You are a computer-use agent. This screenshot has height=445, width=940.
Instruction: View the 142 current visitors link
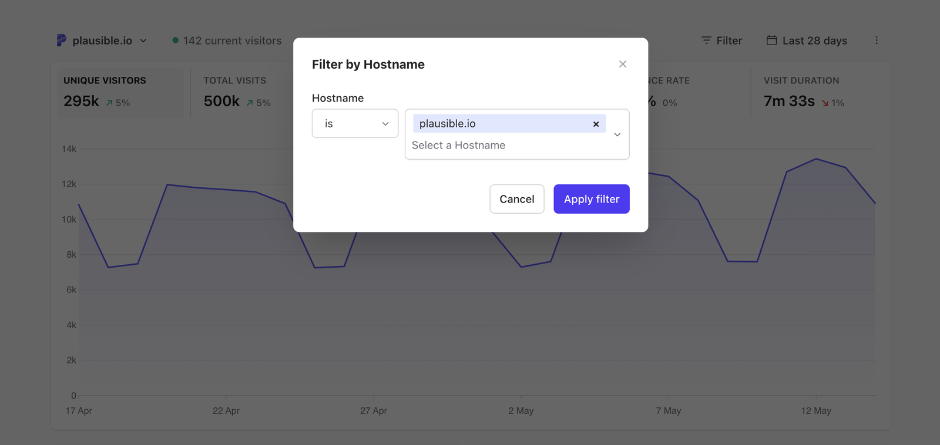(x=227, y=41)
